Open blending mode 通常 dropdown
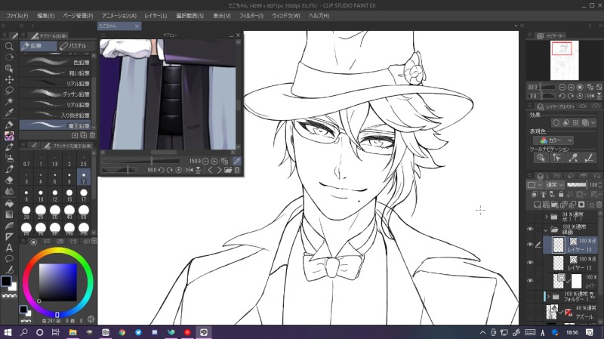 (555, 185)
